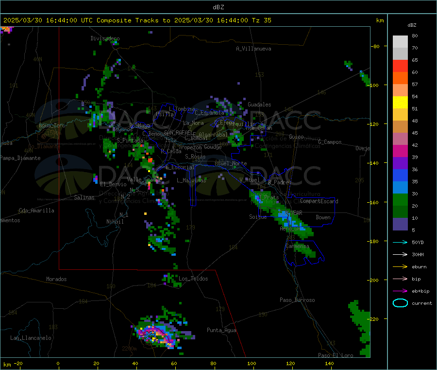Click the Atuel_Norte place label
The height and width of the screenshot is (370, 437).
[x=231, y=163]
